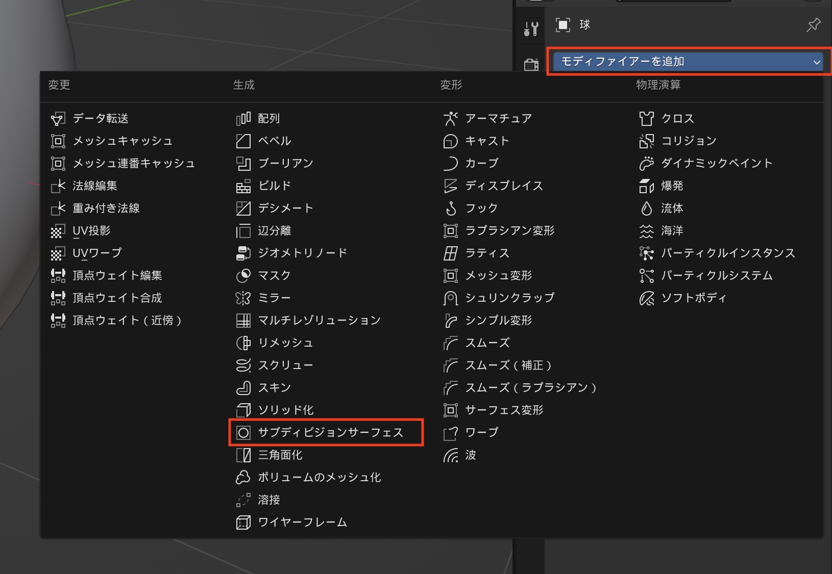Viewport: 832px width, 574px height.
Task: Select the ミラー modifier icon
Action: pos(243,298)
